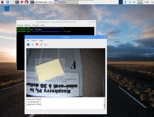The image size is (154, 117).
Task: Click the PixyMon camera video view
Action: [x=66, y=73]
